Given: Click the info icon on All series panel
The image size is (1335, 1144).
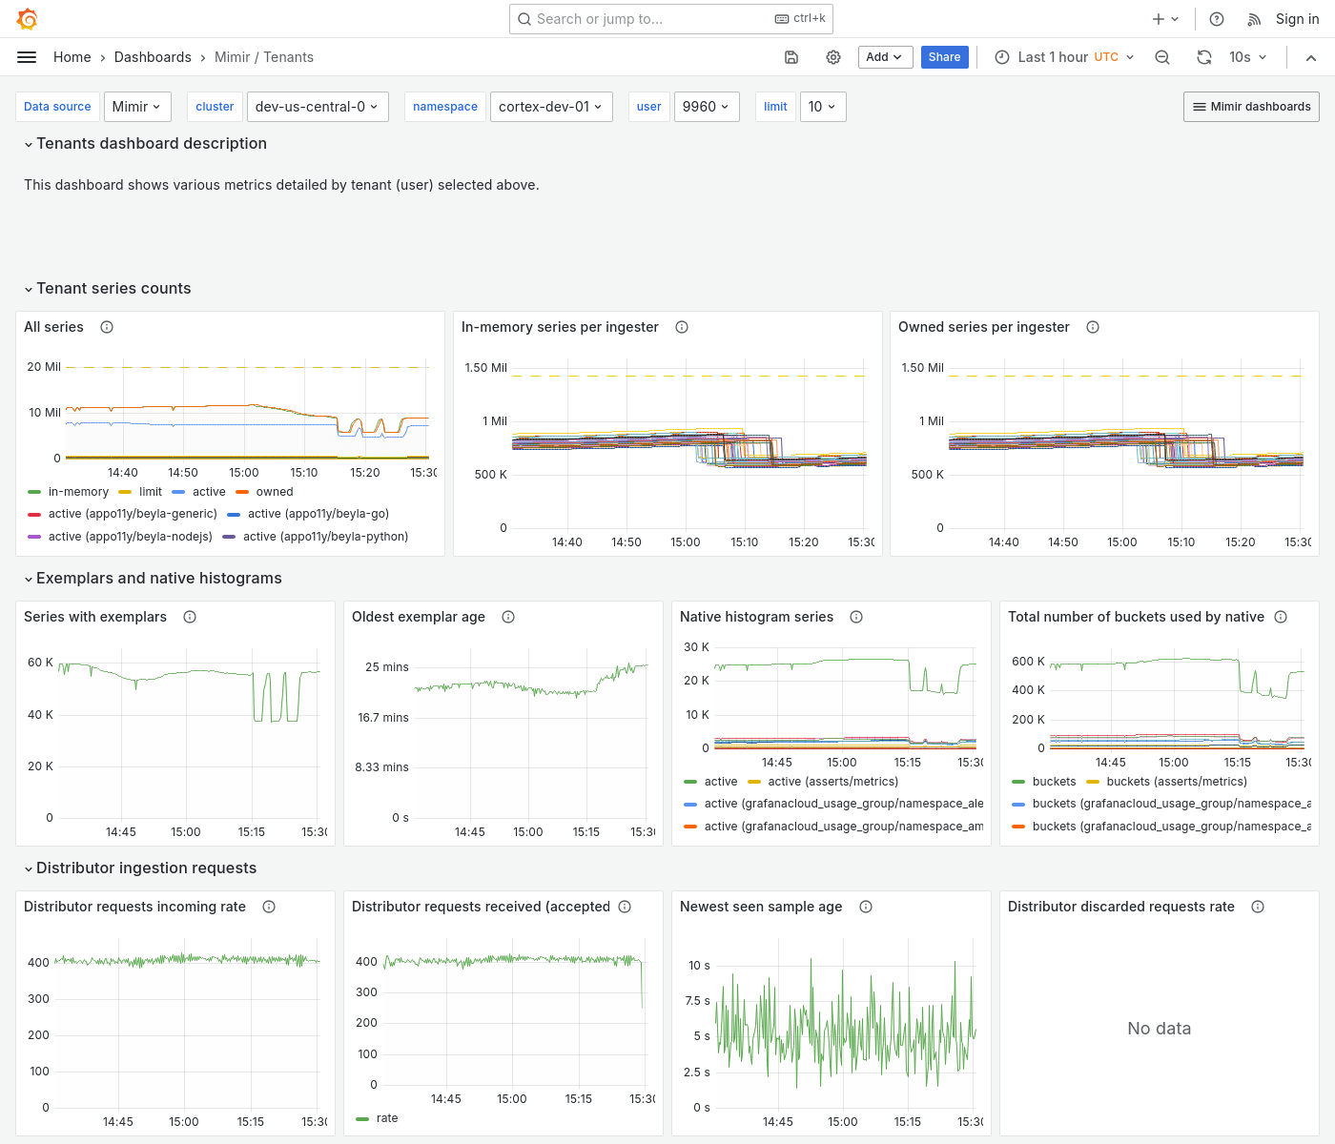Looking at the screenshot, I should pos(106,327).
